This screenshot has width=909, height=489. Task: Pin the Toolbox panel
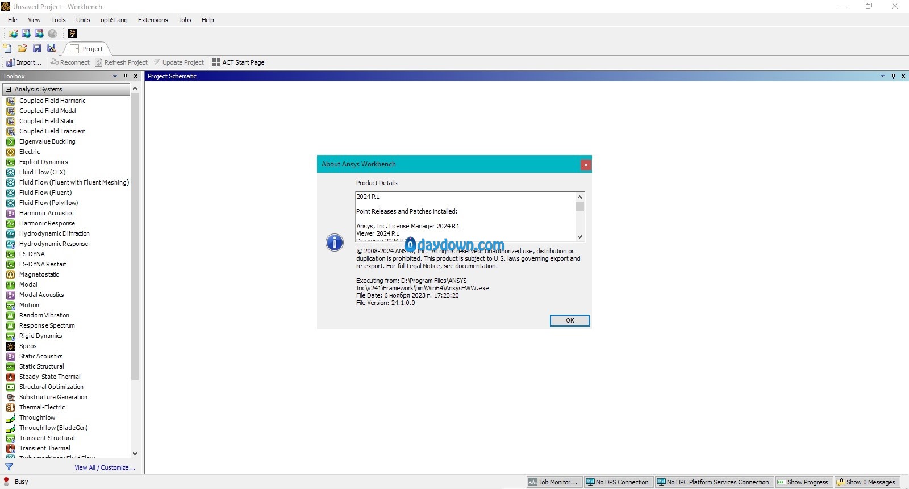(x=126, y=76)
